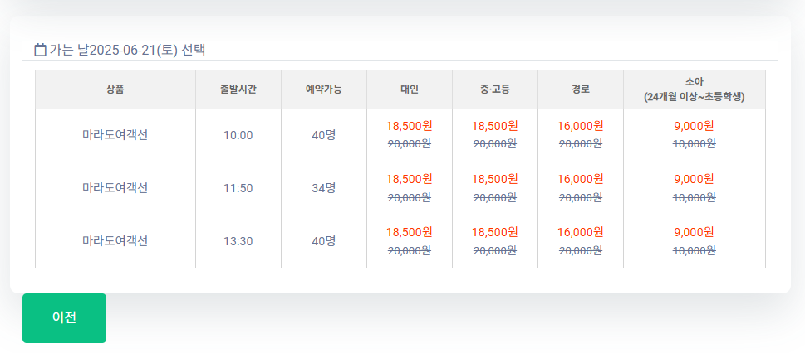Click 대인 price 18,500원 in 11:50 row
This screenshot has width=805, height=353.
point(410,179)
